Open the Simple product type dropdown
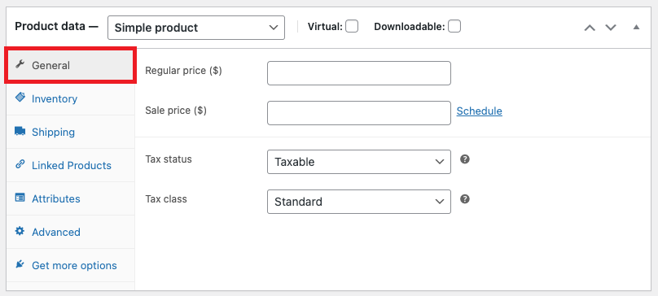 [196, 28]
